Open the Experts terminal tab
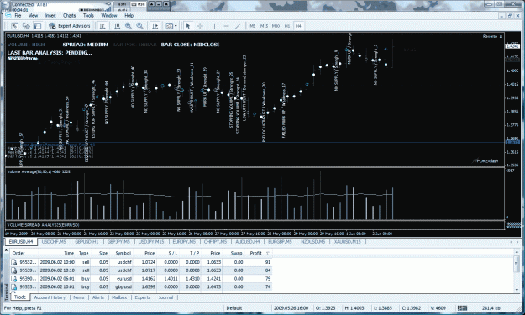Image resolution: width=525 pixels, height=315 pixels. (142, 297)
